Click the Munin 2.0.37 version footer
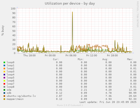The image size is (140, 108). point(70,105)
